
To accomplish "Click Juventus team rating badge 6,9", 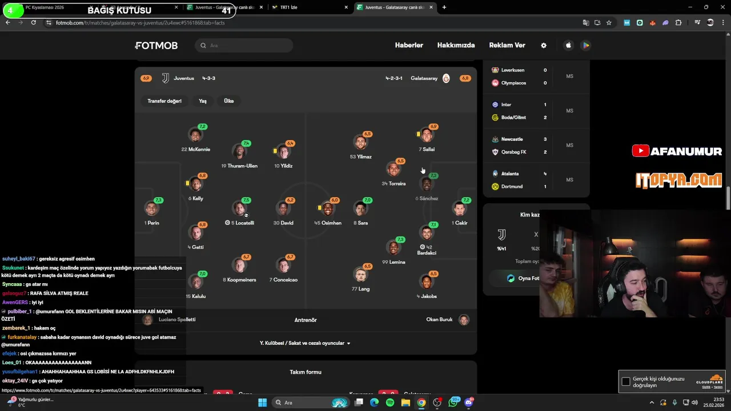I will 146,78.
